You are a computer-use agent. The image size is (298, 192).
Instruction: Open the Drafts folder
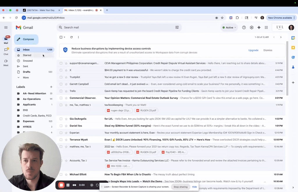click(x=34, y=72)
